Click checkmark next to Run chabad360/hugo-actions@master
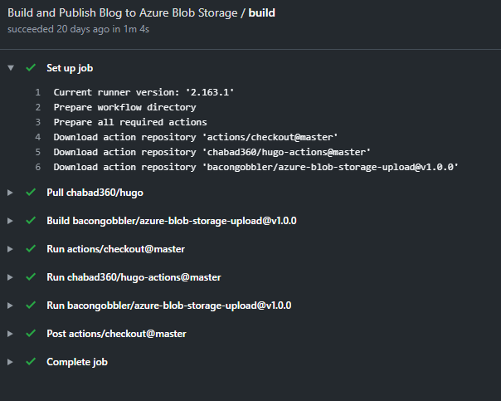The height and width of the screenshot is (401, 501). coord(31,276)
